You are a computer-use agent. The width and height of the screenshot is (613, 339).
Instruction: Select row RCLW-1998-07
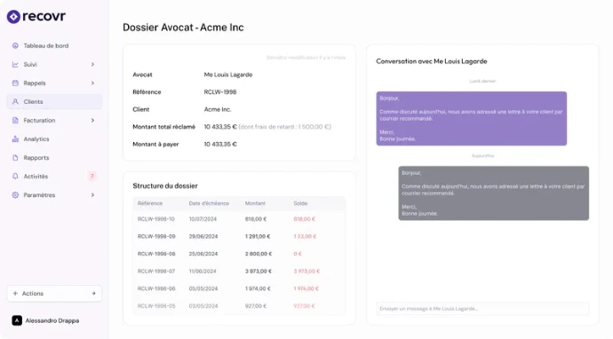tap(239, 271)
